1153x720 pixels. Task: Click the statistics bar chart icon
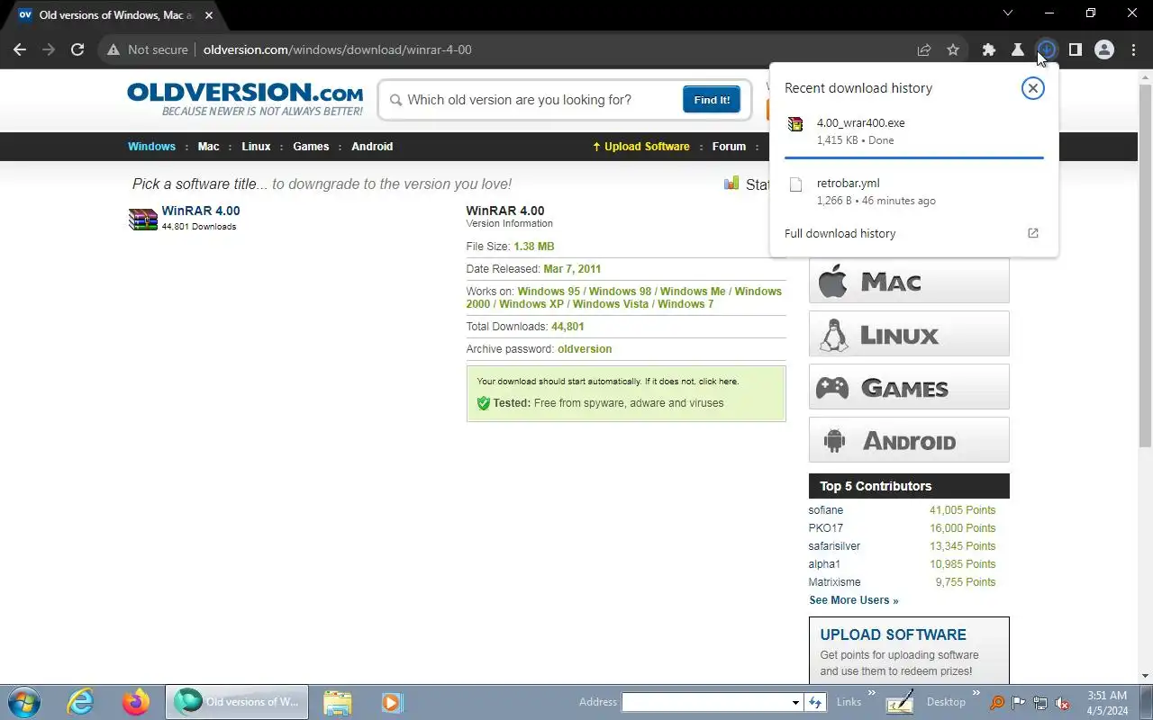tap(731, 184)
